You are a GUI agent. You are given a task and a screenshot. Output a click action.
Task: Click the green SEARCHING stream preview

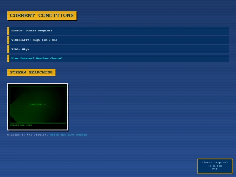pyautogui.click(x=38, y=104)
